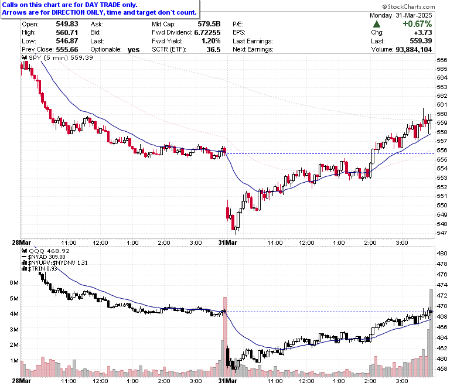Click the StockCharts.com copyright text
Viewport: 457px width, 386px height.
tap(408, 6)
